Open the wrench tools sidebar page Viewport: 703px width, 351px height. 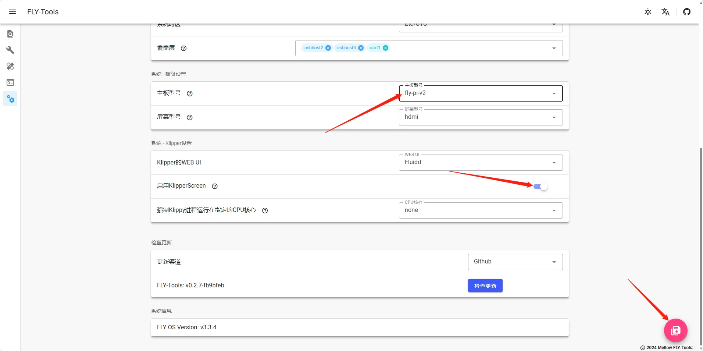pos(10,50)
